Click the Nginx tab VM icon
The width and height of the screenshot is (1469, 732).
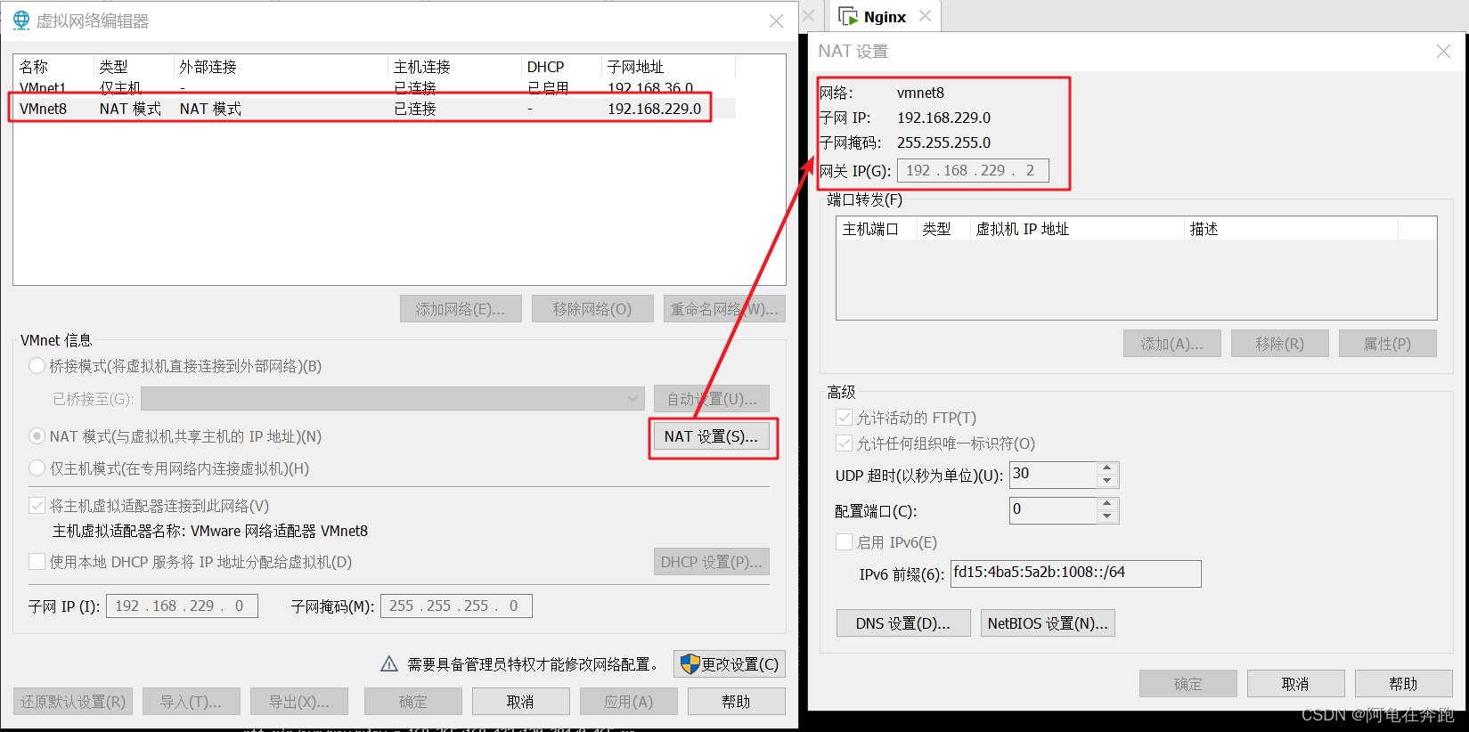pos(848,17)
